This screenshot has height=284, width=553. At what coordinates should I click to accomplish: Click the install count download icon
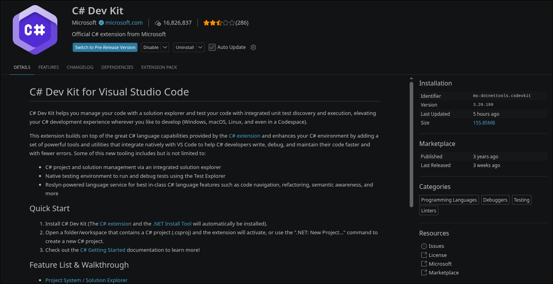158,23
